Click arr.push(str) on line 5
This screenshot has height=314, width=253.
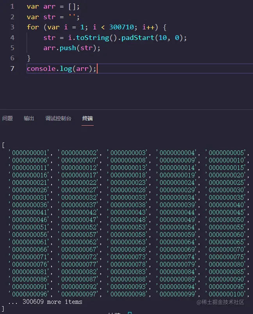coord(72,48)
